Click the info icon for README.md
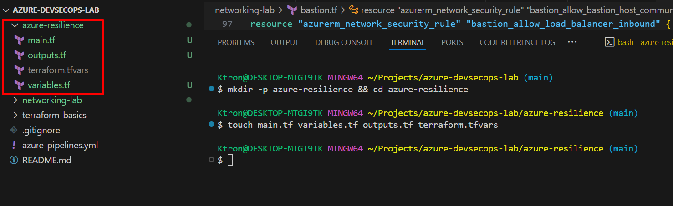This screenshot has width=673, height=206. click(14, 161)
